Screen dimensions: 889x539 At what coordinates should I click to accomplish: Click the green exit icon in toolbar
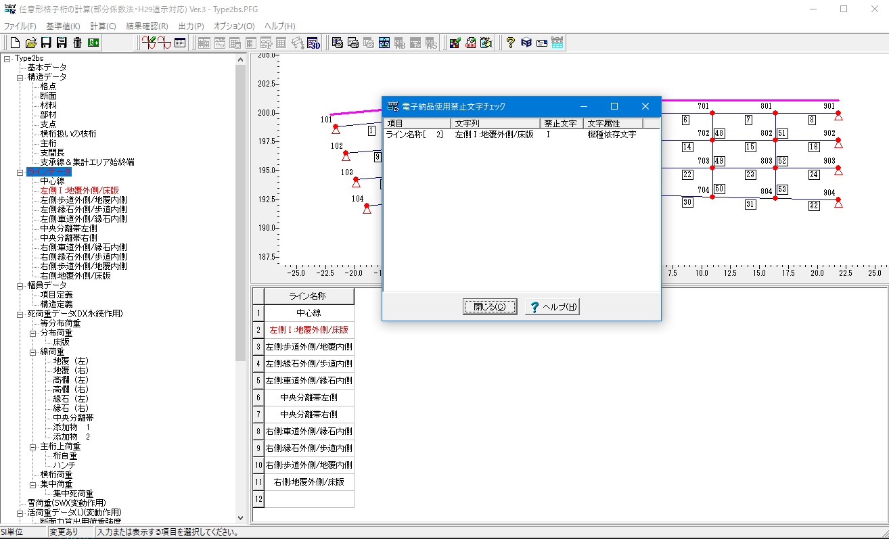93,43
